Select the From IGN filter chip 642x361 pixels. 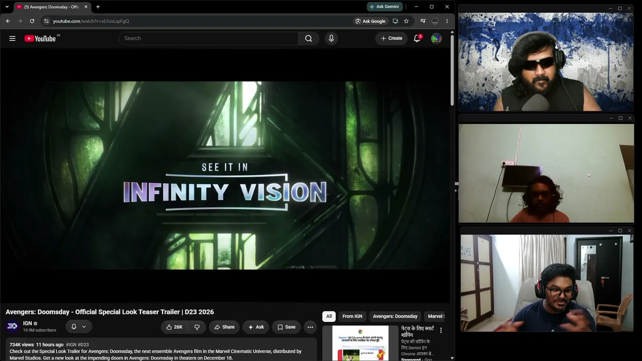tap(352, 316)
